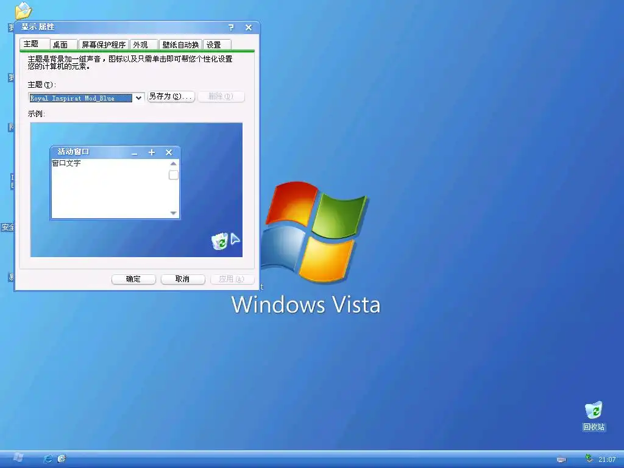Image resolution: width=624 pixels, height=468 pixels.
Task: Confirm with the 确定 button
Action: coord(133,279)
